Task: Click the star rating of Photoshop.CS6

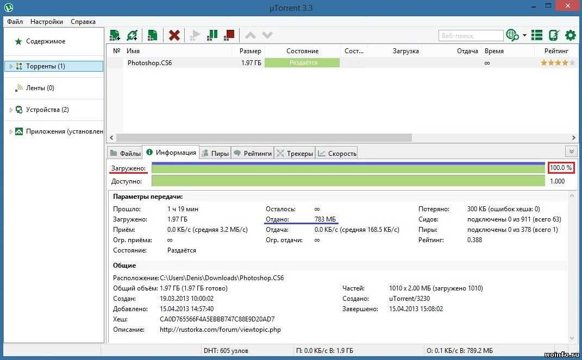Action: point(558,62)
